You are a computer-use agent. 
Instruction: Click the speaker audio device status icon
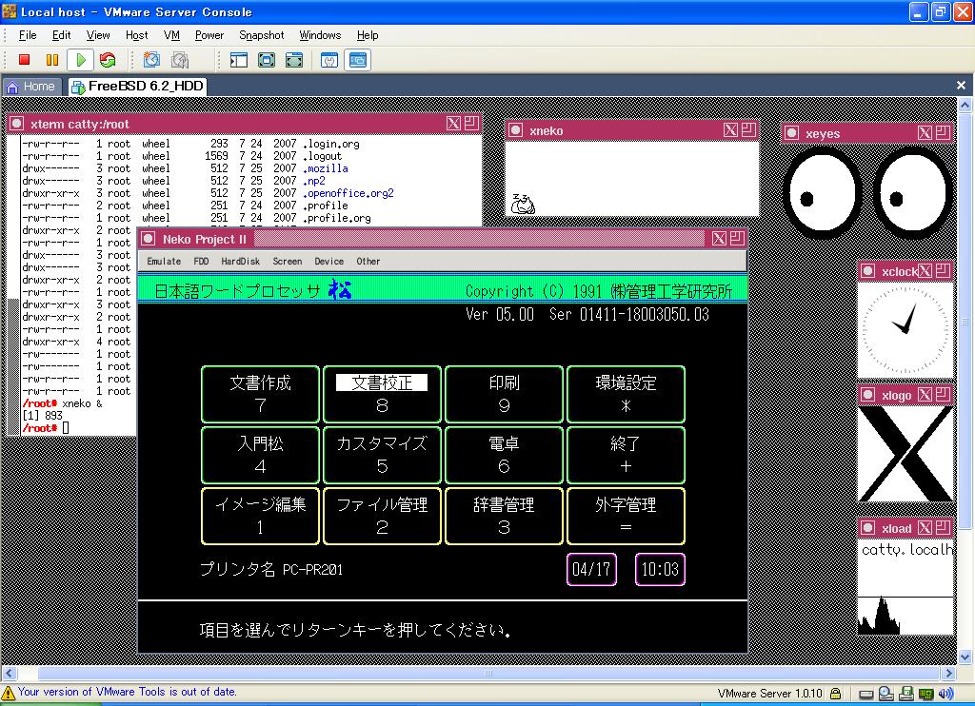point(945,694)
